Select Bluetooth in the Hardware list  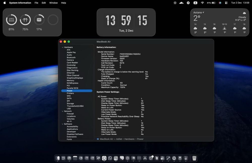[71, 57]
